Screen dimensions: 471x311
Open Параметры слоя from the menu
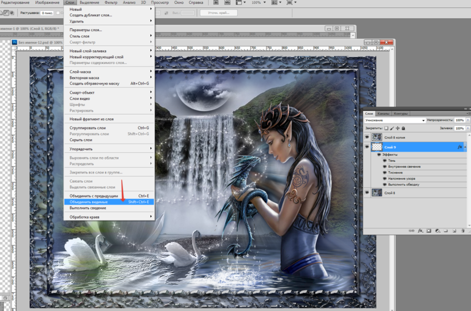click(109, 30)
